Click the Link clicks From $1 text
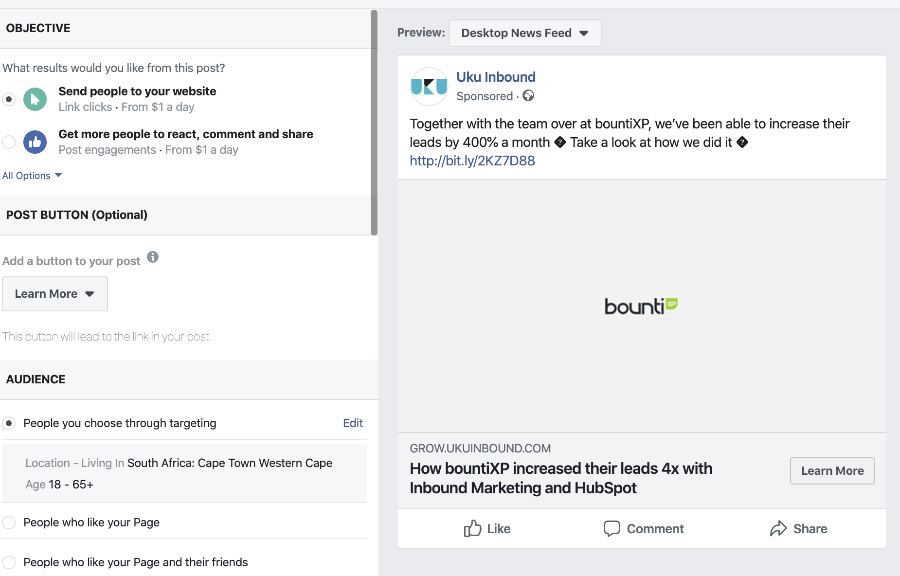The image size is (900, 576). coord(126,107)
